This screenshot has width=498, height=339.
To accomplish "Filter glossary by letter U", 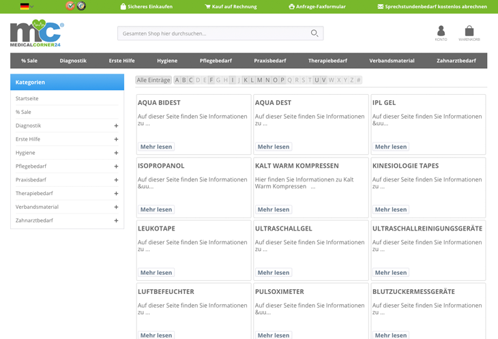I will point(317,80).
